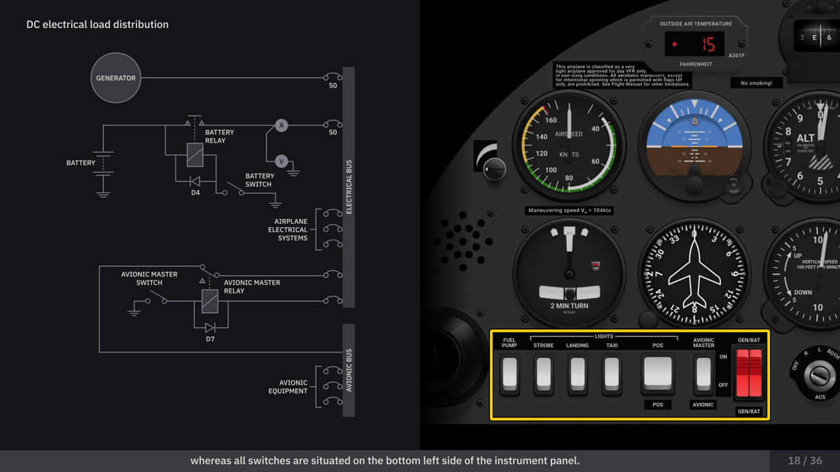This screenshot has width=840, height=472.
Task: Click the outside air temperature readout
Action: coord(694,43)
